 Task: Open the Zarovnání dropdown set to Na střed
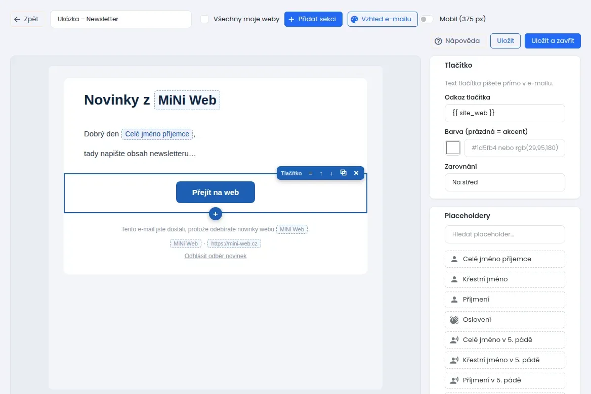[504, 182]
